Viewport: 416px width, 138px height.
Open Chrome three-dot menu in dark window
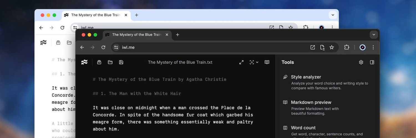pos(373,47)
